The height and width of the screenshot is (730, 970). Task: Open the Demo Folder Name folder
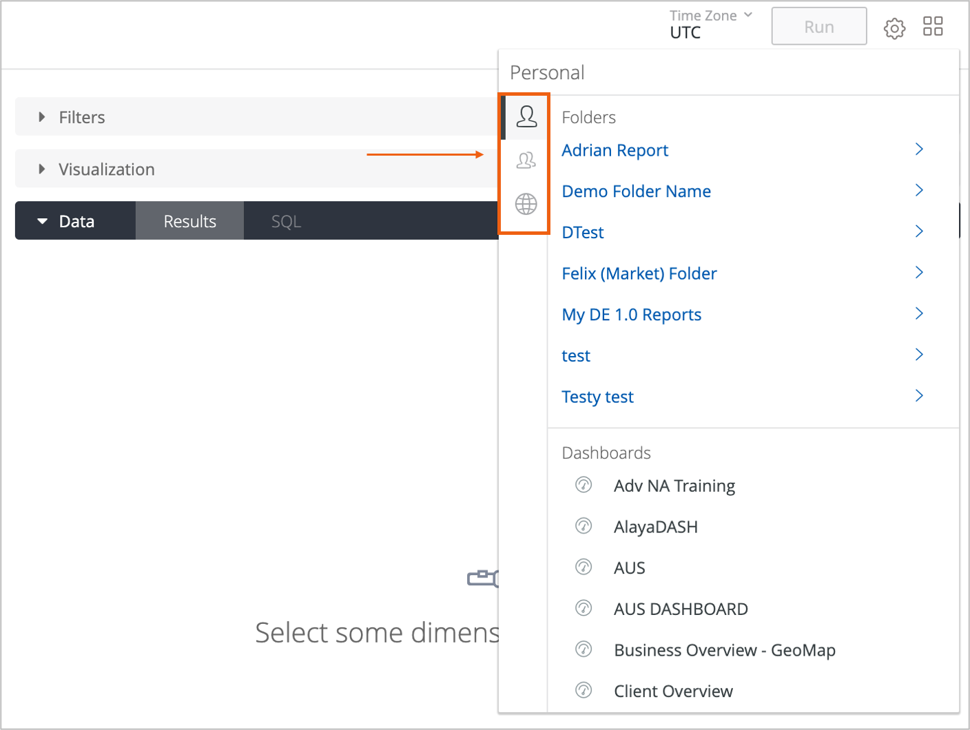[636, 191]
